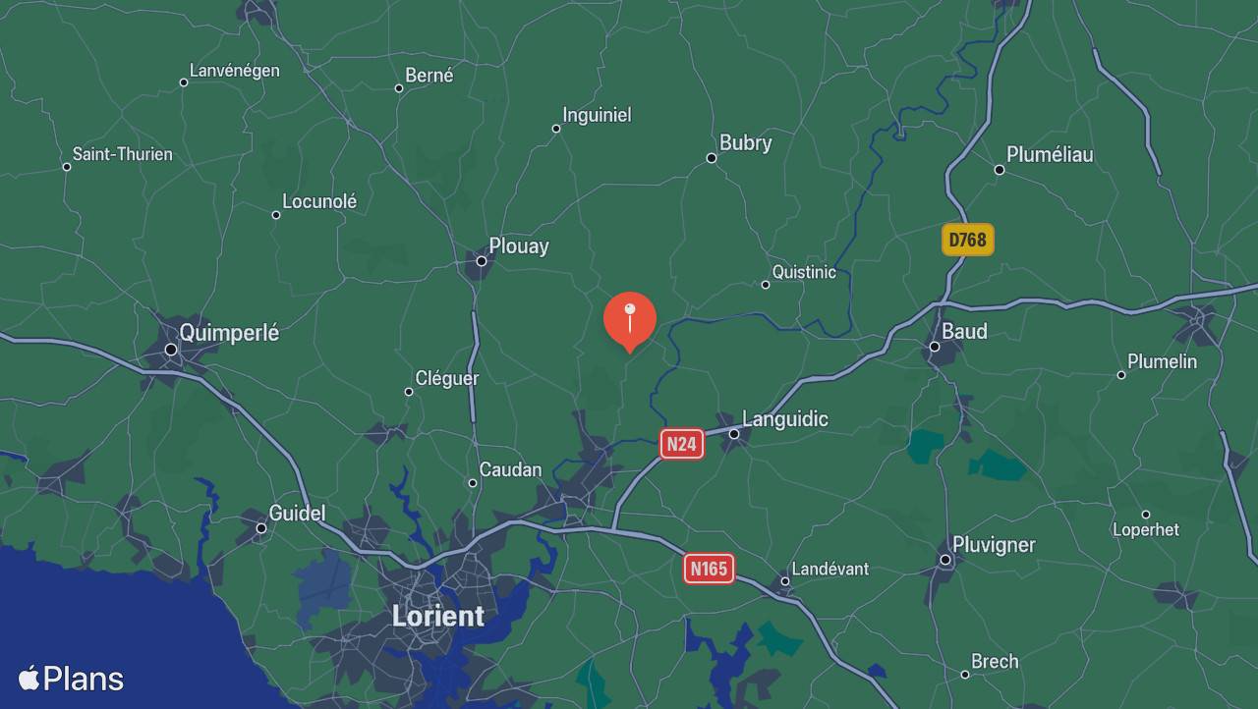The image size is (1258, 709).
Task: Select the Pluvigner town label
Action: click(994, 545)
